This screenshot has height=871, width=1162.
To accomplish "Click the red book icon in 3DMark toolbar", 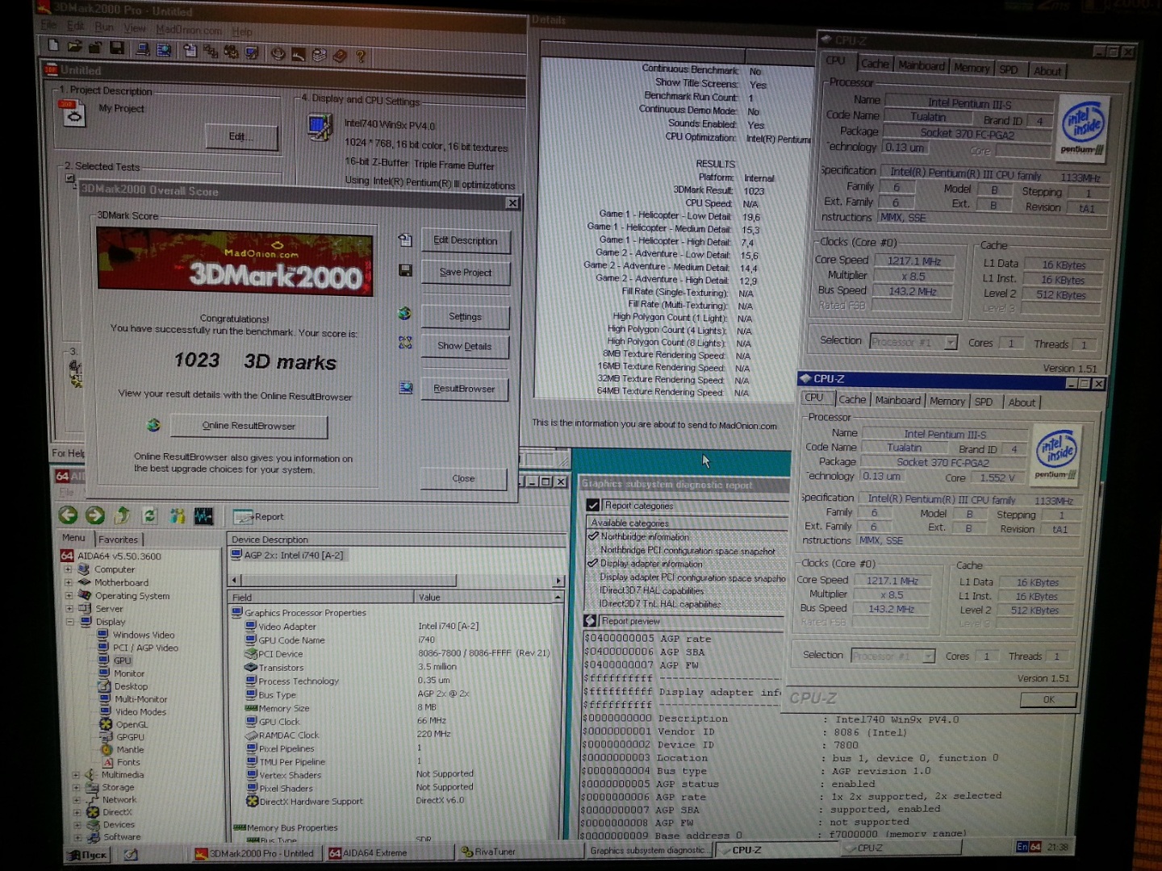I will click(x=340, y=55).
